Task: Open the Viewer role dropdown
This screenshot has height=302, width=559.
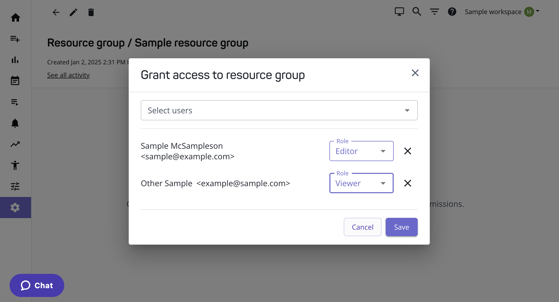Action: coord(361,183)
